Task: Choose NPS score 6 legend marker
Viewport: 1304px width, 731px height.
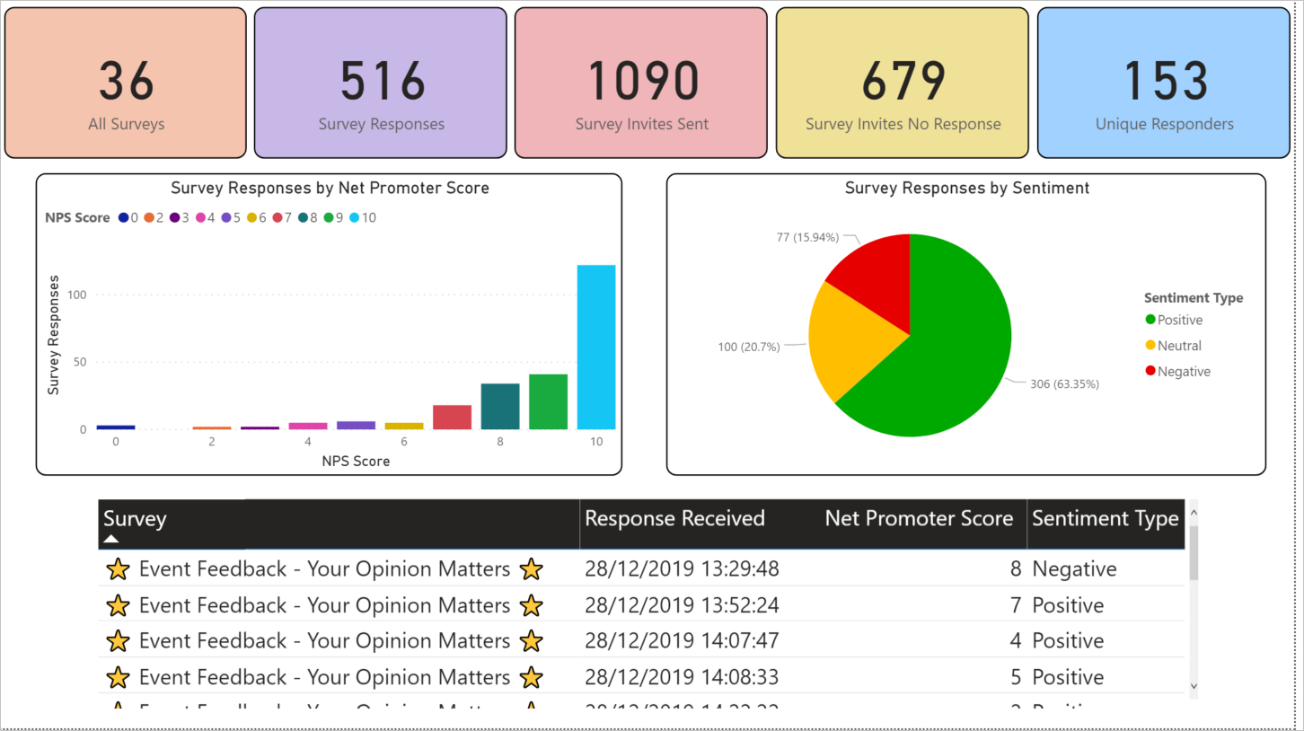Action: click(x=252, y=217)
